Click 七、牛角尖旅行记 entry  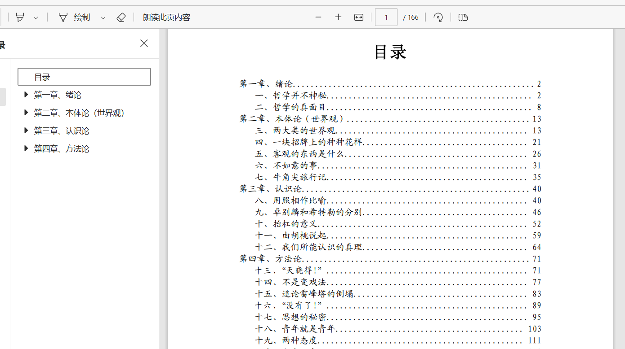pyautogui.click(x=398, y=177)
